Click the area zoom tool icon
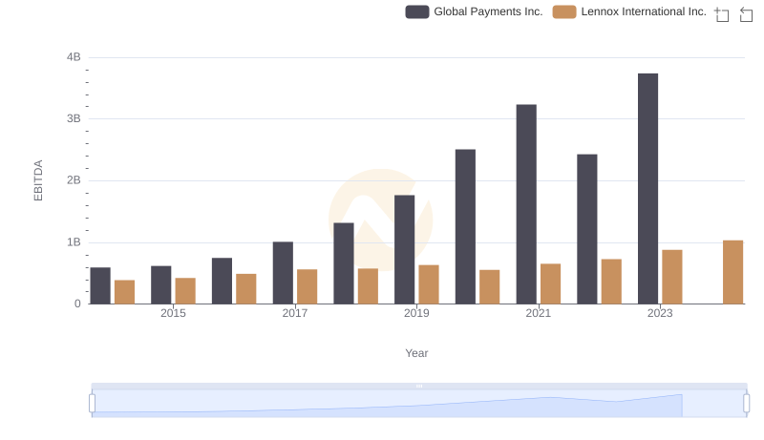This screenshot has width=764, height=440. 722,14
